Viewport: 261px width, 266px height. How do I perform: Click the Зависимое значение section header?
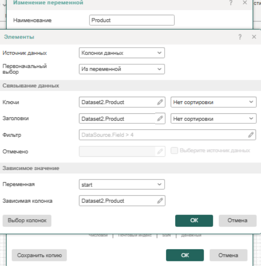pos(130,168)
